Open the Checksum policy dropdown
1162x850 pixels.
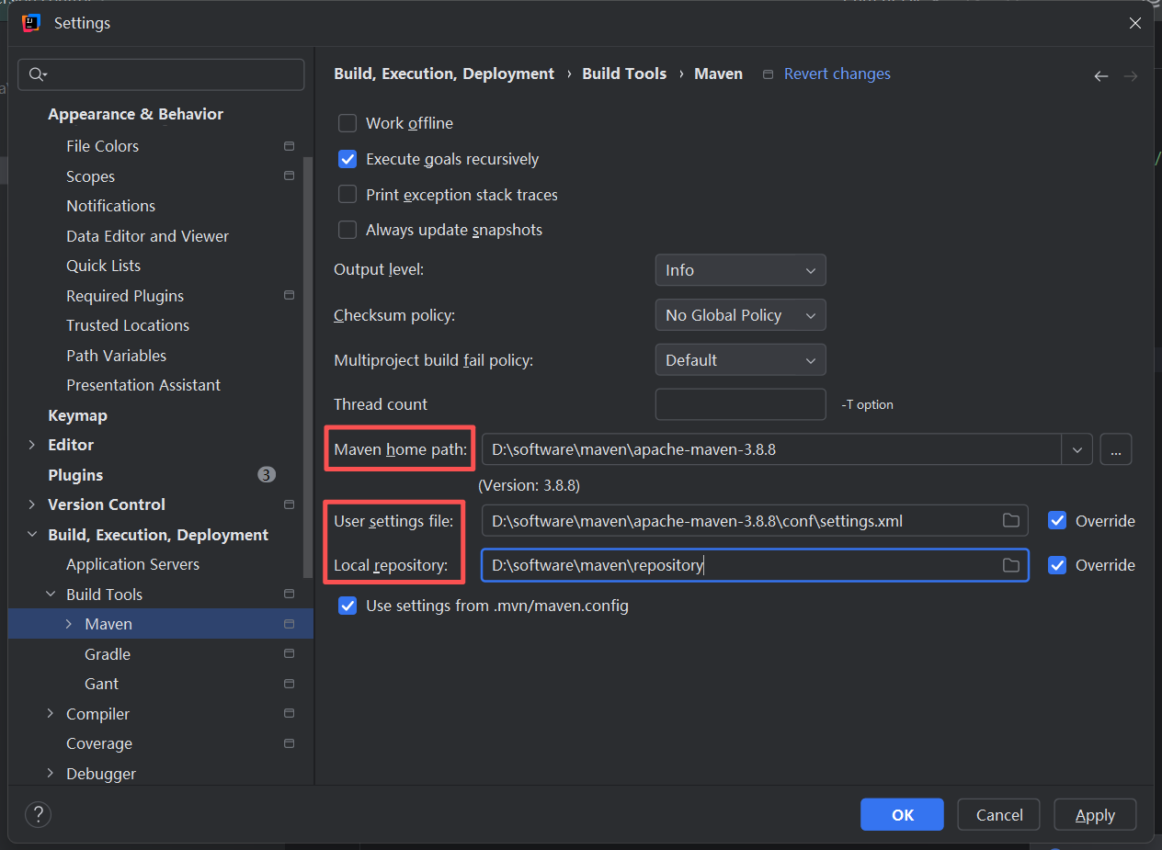pyautogui.click(x=740, y=315)
